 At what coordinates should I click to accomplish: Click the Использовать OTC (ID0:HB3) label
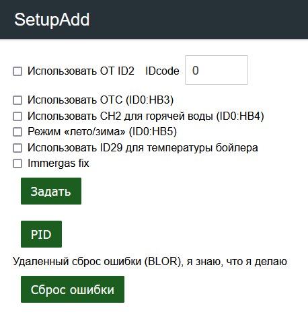coord(101,100)
